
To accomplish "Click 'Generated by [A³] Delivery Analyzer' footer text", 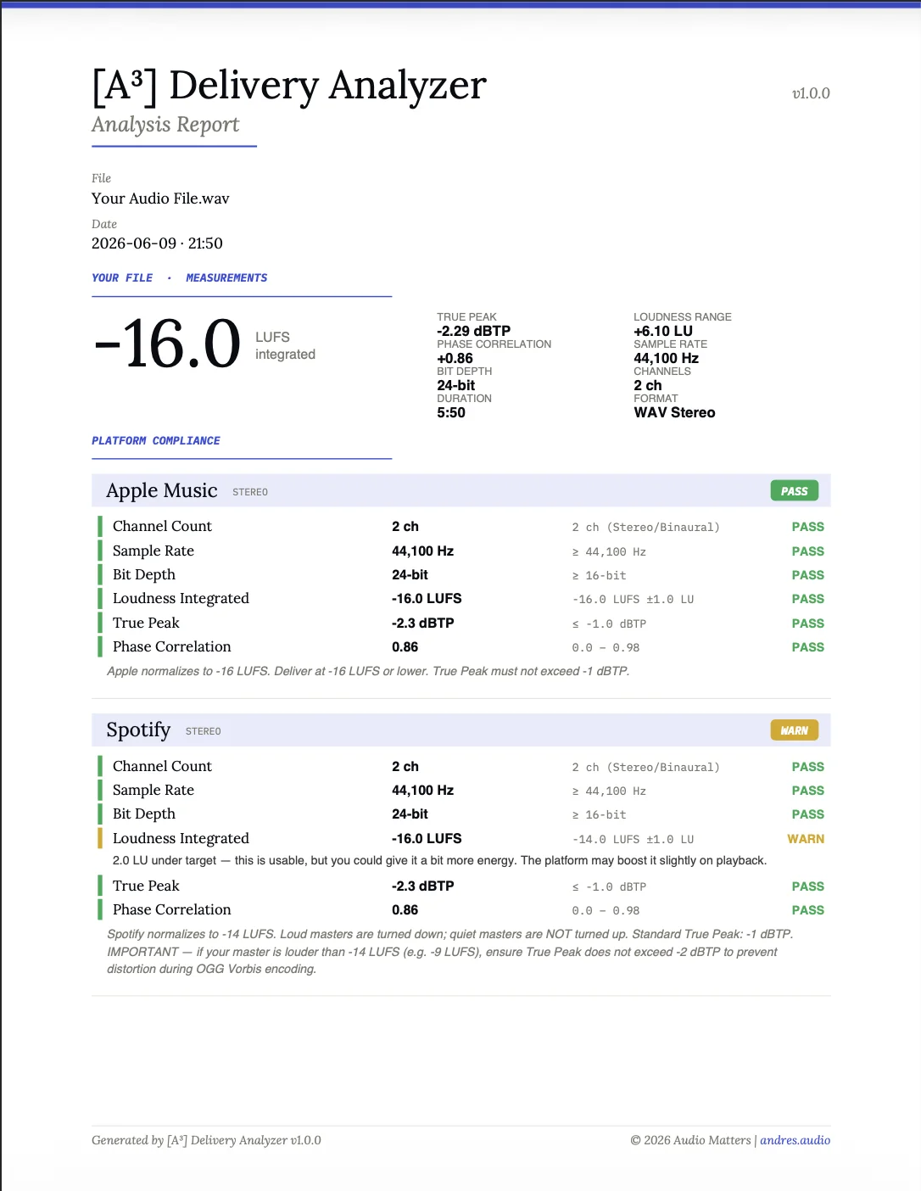I will (206, 1140).
